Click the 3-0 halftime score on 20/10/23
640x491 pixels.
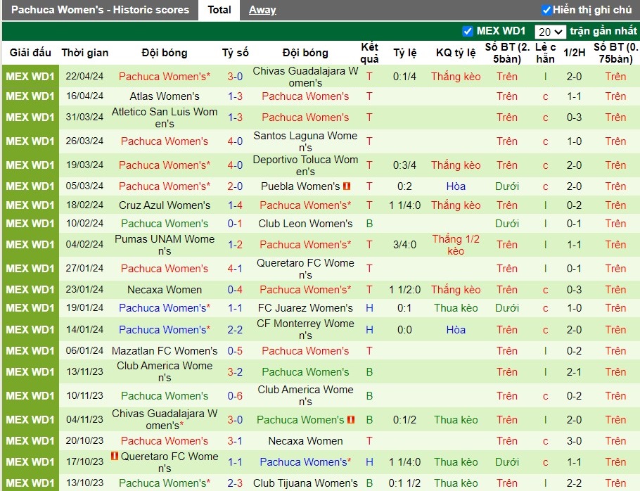(575, 441)
